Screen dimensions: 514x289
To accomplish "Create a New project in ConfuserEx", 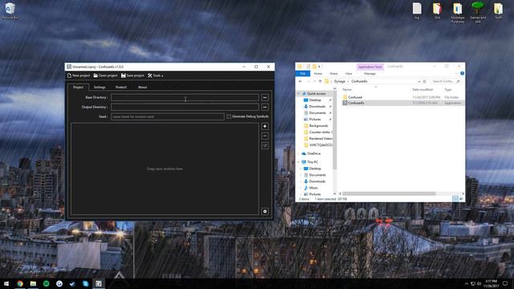I will (x=79, y=75).
